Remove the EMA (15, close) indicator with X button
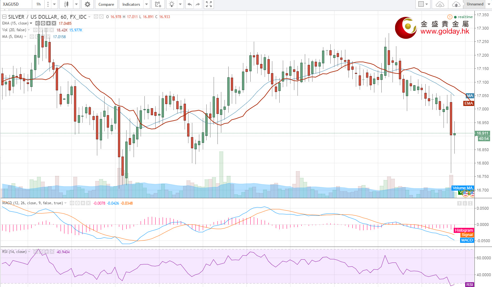Screen dimensions: 492x287 [x=54, y=23]
